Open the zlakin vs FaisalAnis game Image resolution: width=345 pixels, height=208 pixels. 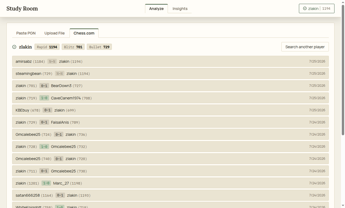tap(170, 122)
